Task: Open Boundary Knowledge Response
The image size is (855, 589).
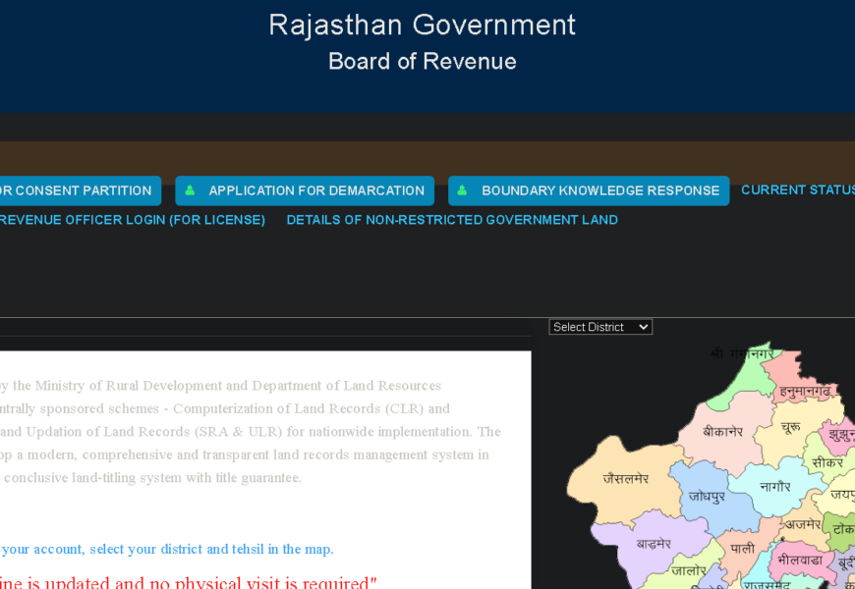Action: tap(599, 190)
